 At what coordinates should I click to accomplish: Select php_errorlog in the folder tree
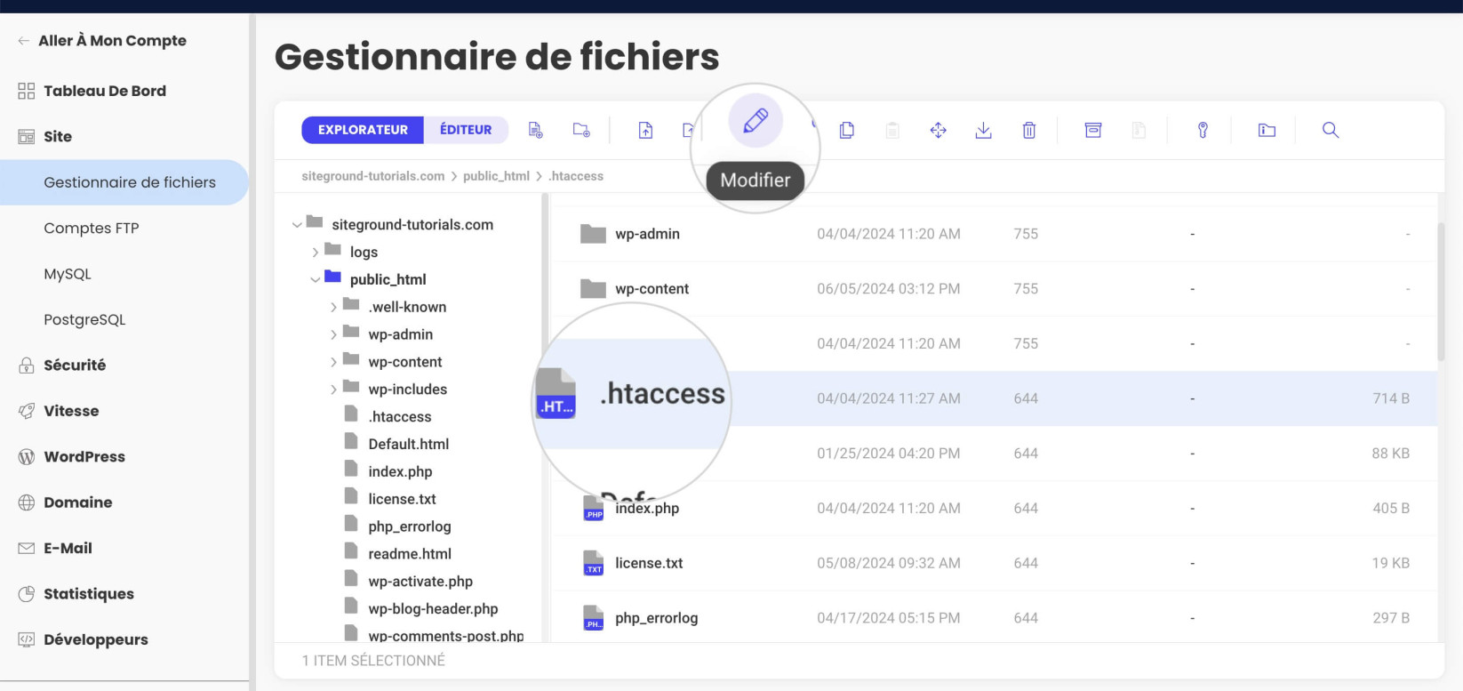(410, 526)
